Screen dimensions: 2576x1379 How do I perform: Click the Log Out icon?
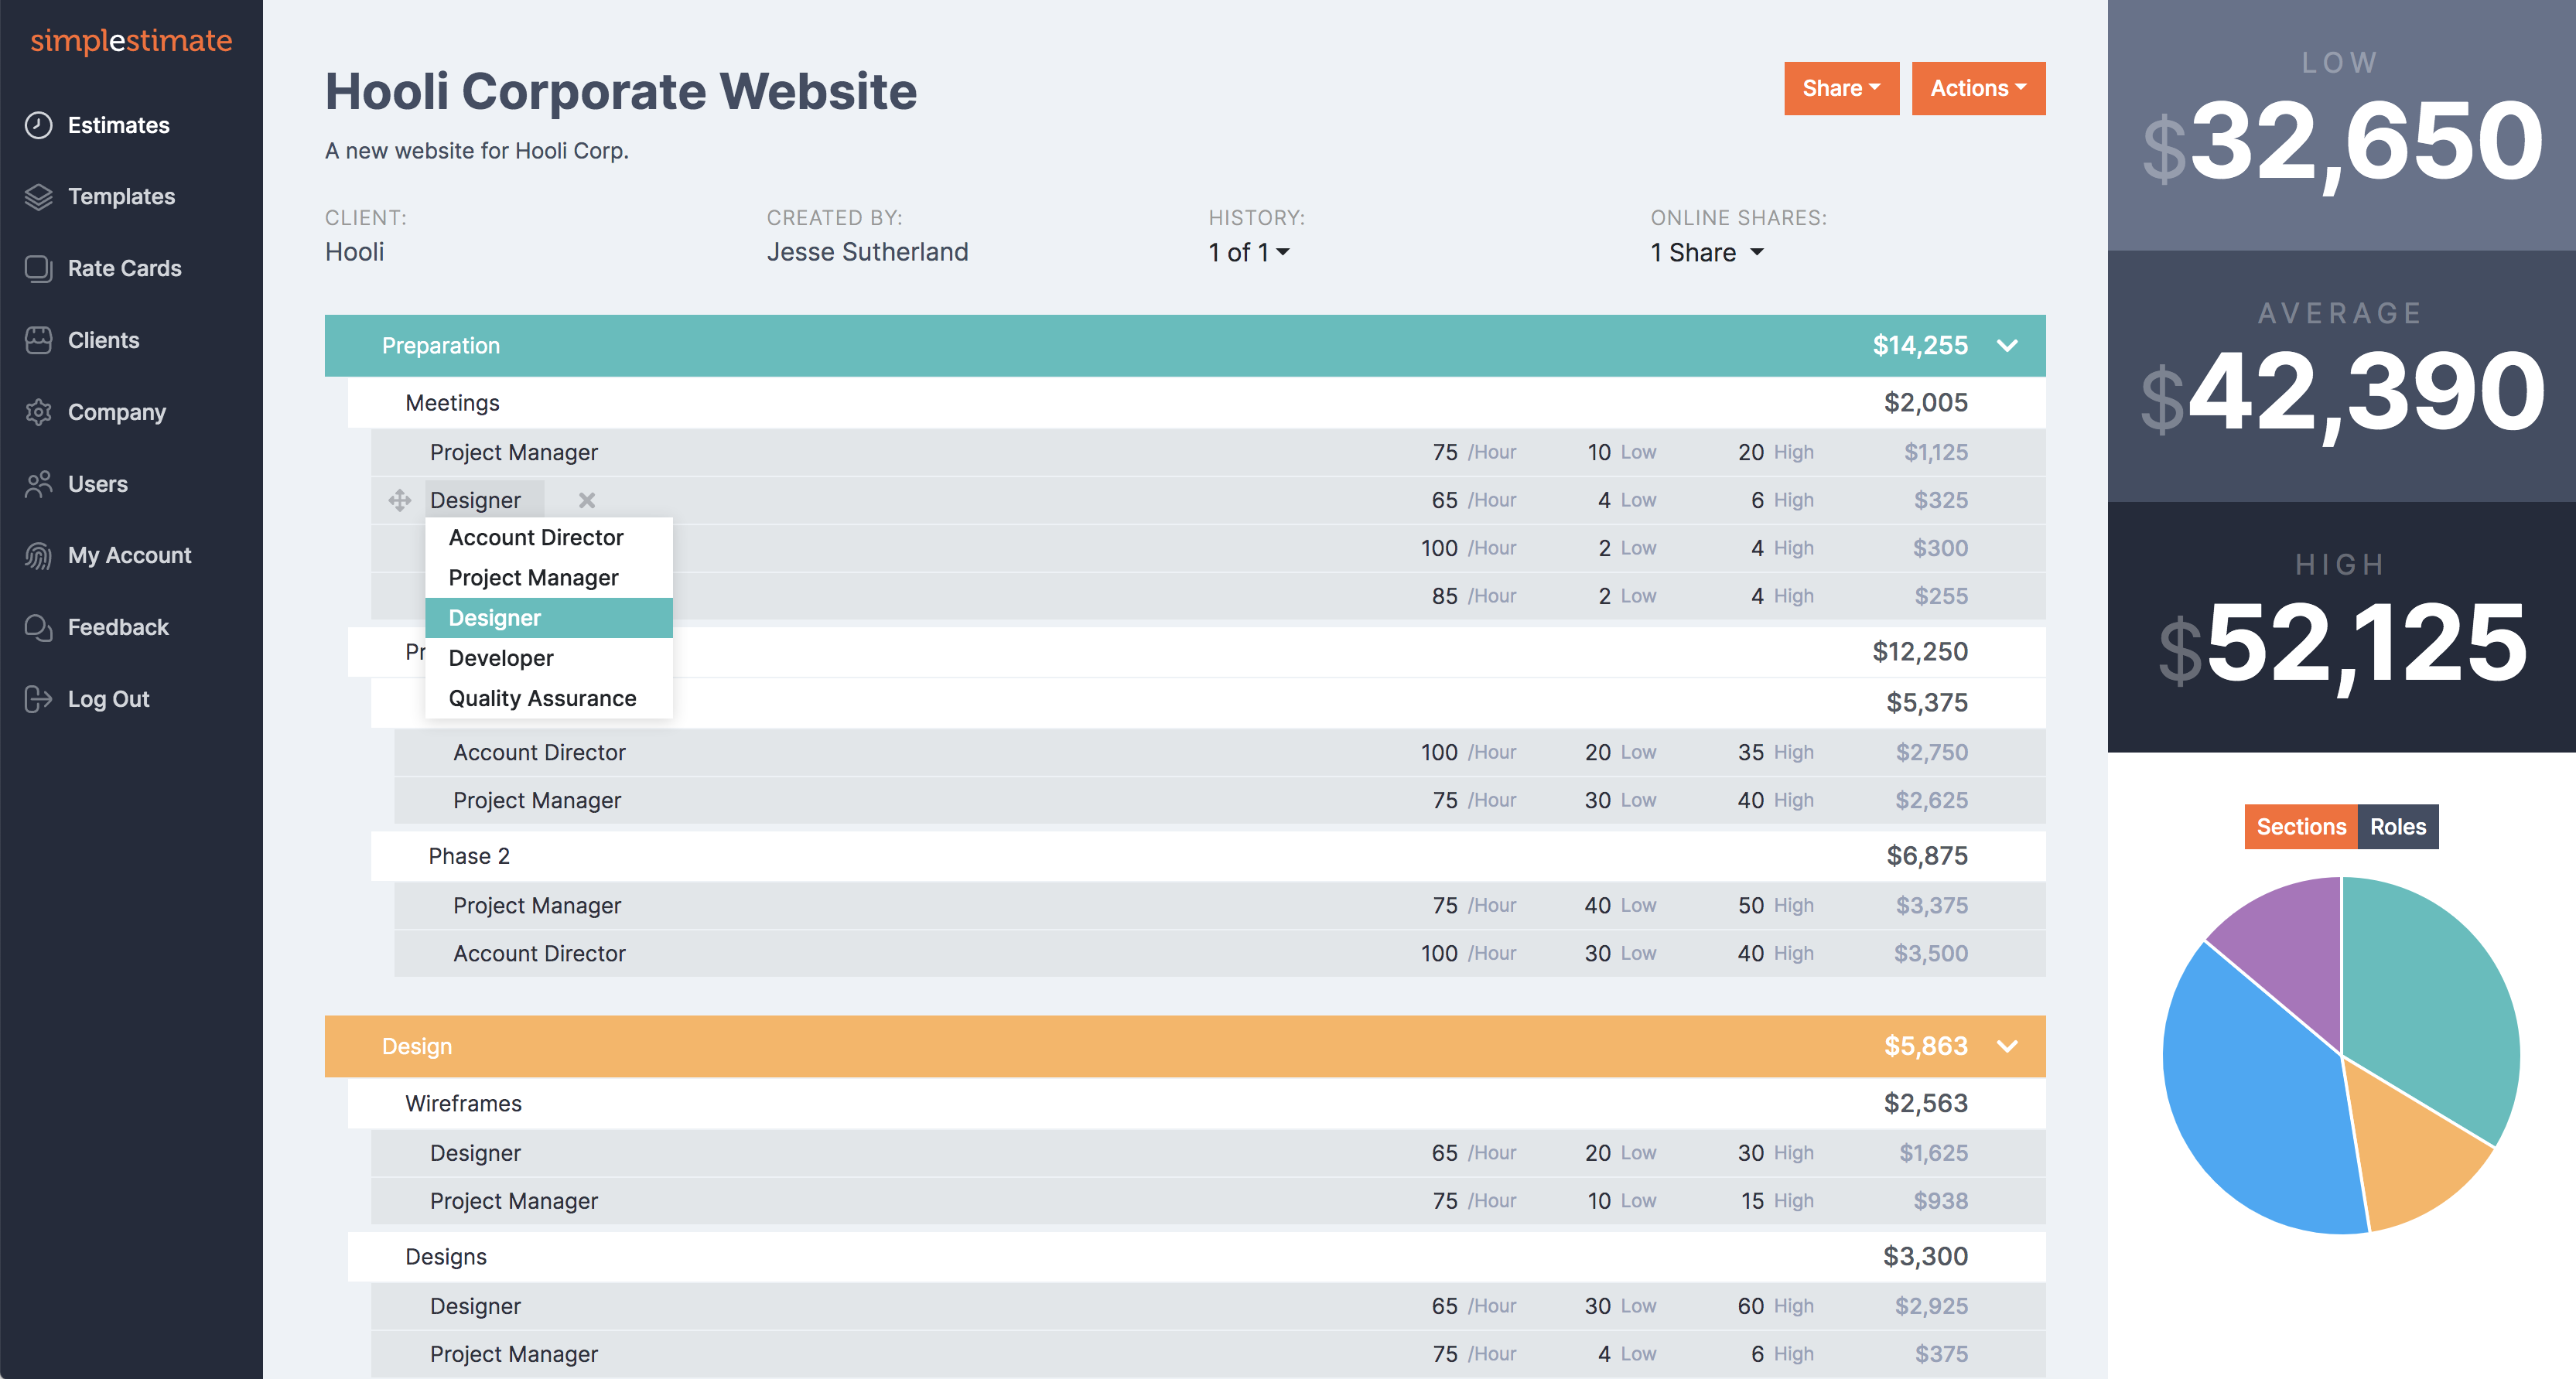(x=38, y=699)
